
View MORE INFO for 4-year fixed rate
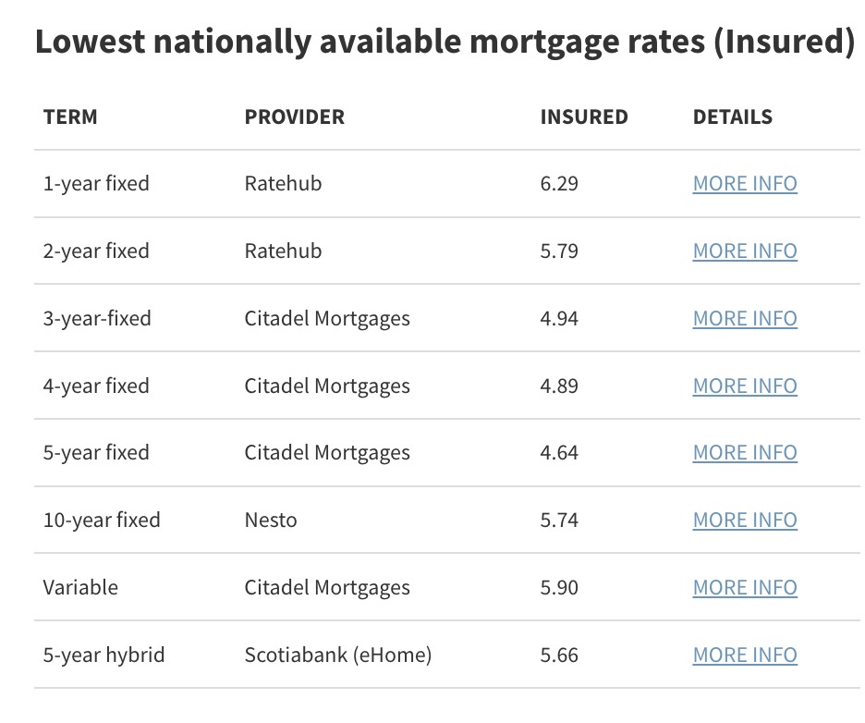(x=744, y=386)
